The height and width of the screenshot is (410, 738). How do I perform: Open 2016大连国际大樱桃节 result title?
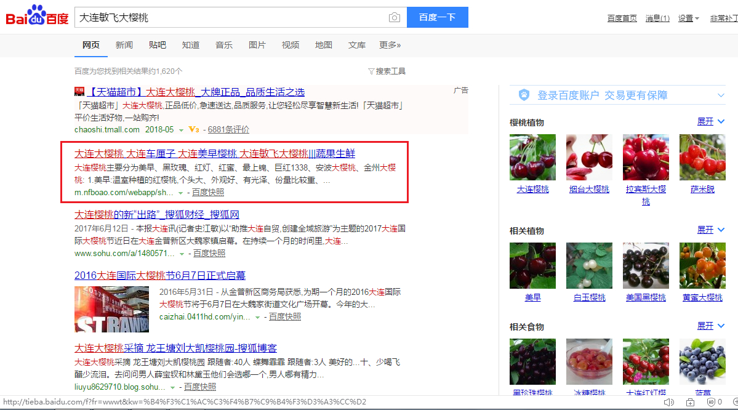click(160, 275)
